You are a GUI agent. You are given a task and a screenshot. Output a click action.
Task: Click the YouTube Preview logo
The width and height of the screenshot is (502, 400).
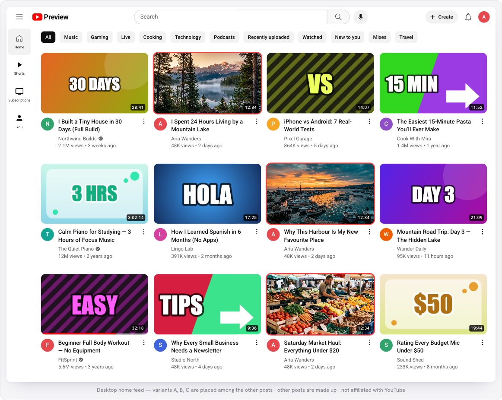click(50, 17)
